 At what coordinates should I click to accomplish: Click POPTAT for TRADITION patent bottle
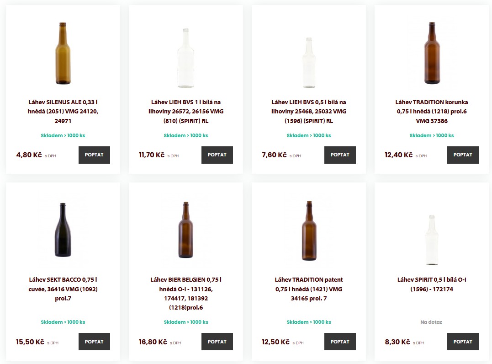point(340,342)
